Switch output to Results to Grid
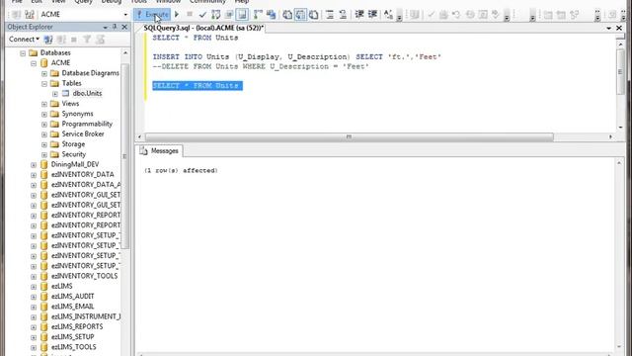Screen dimensions: 632x356 [x=300, y=15]
